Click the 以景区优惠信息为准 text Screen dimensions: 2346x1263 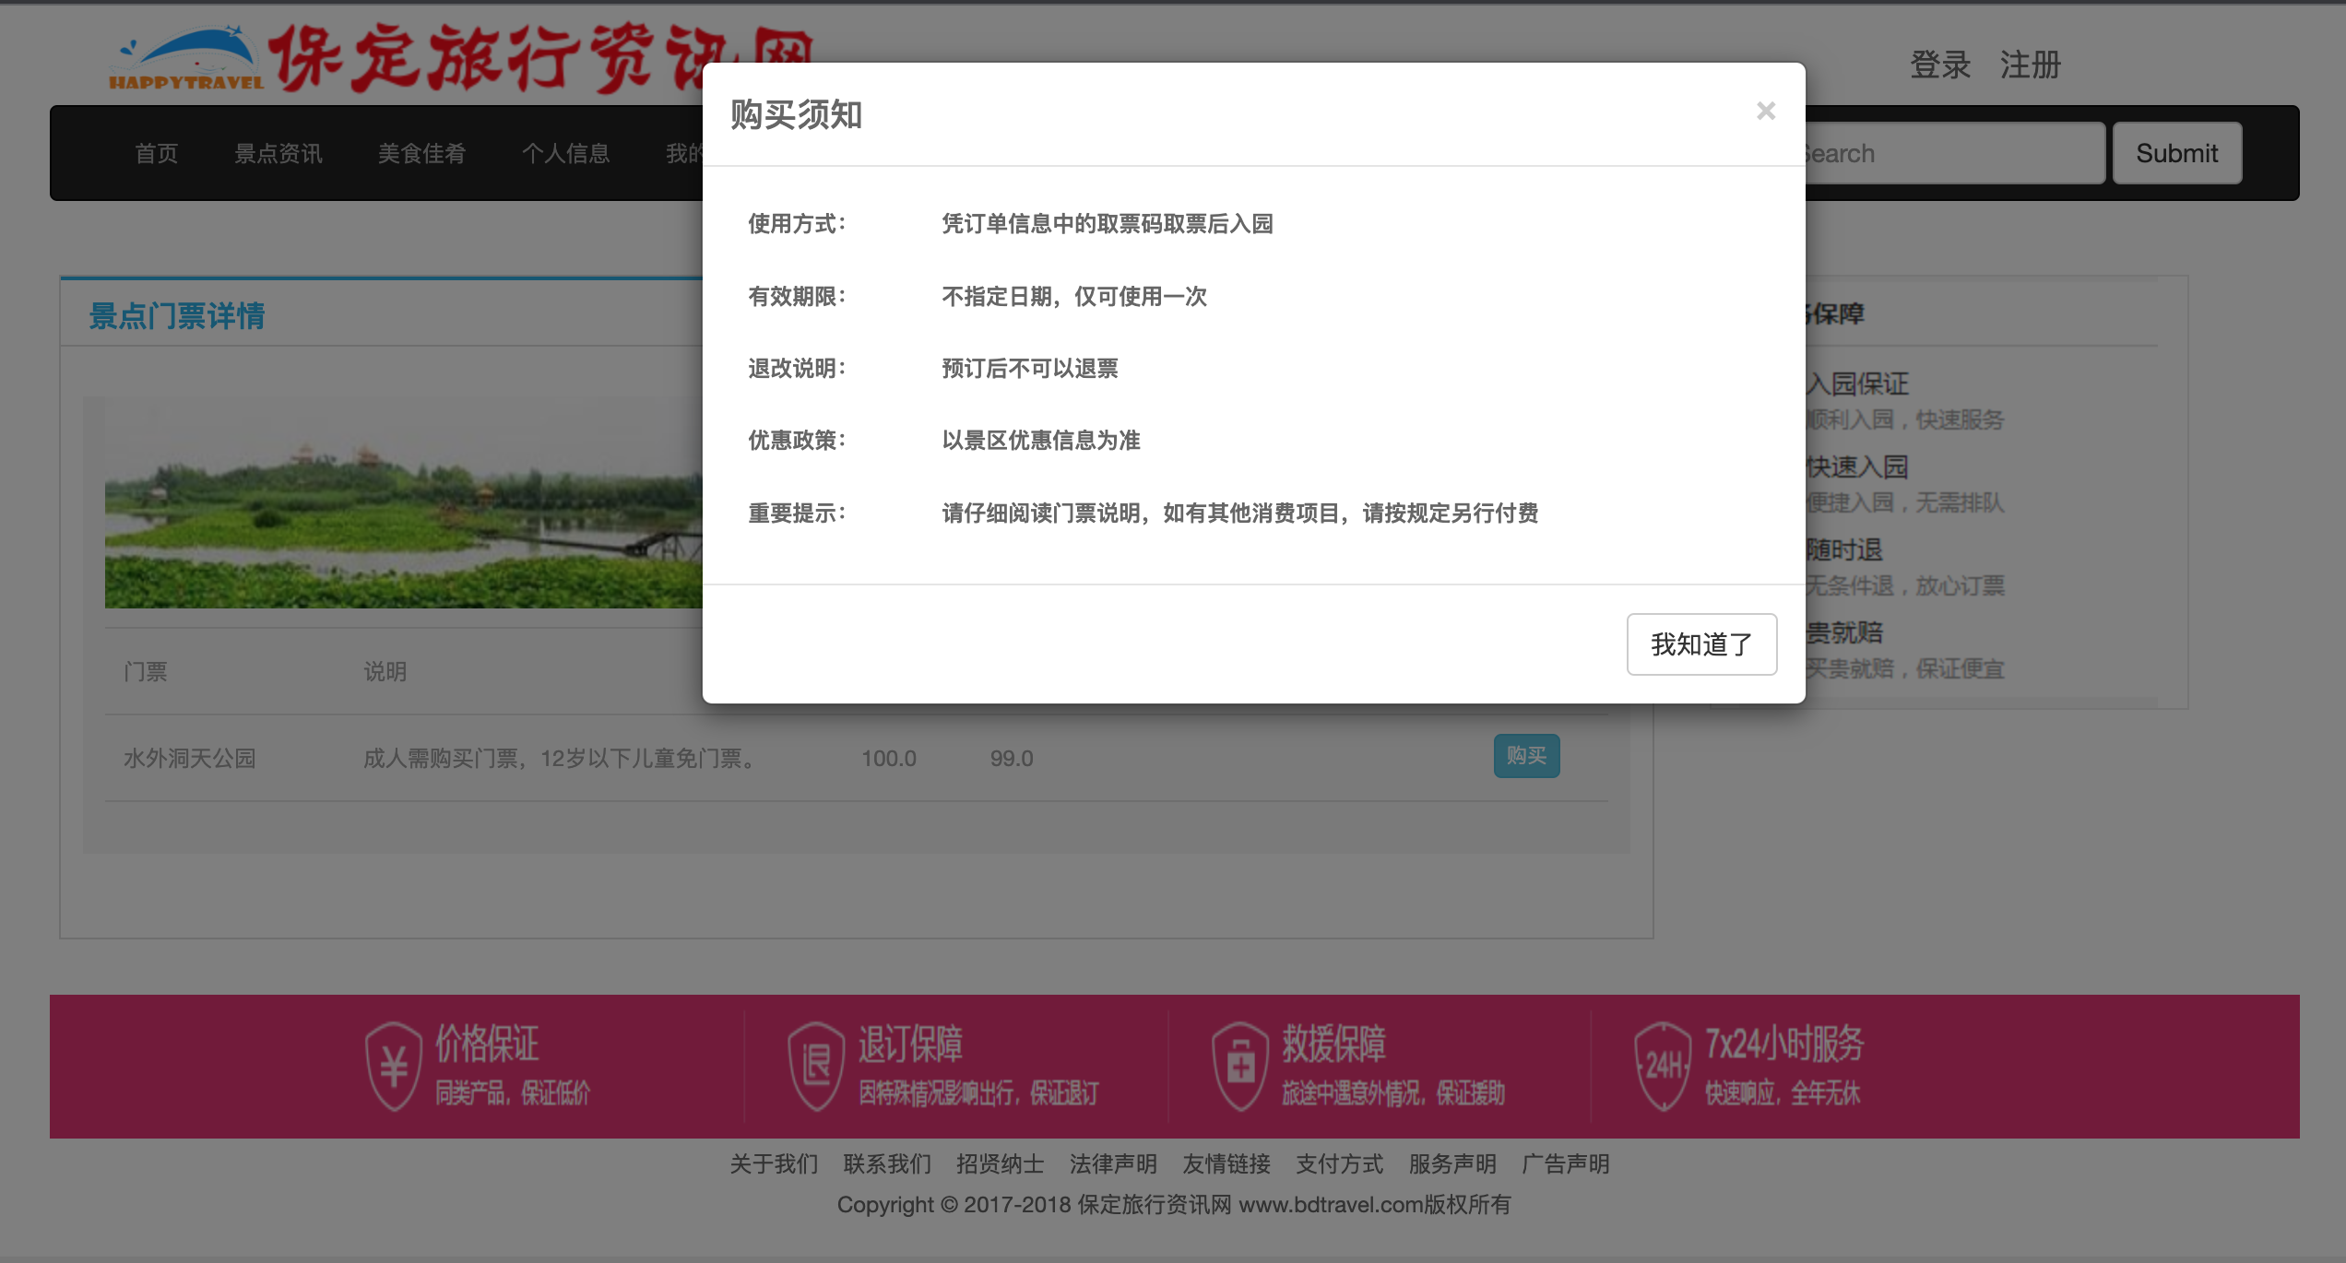click(1041, 440)
